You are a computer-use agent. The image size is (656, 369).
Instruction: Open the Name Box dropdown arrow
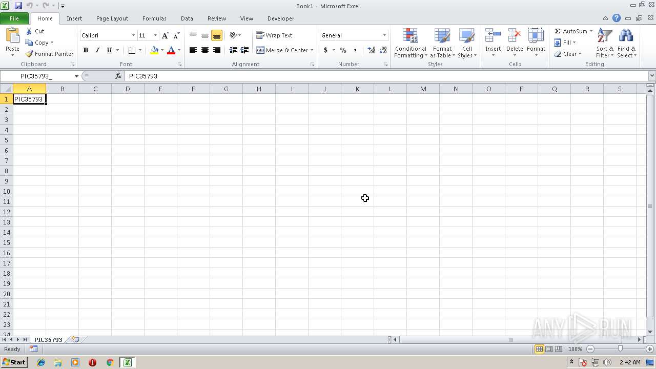(x=76, y=76)
